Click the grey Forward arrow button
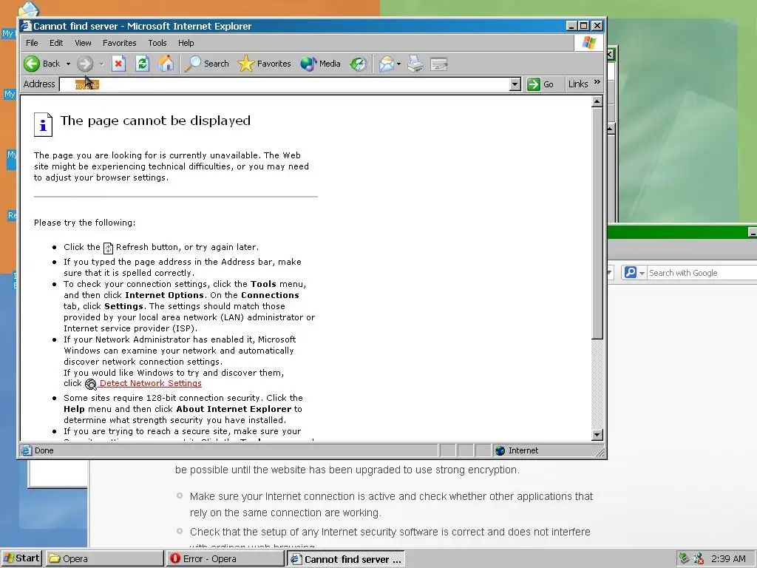The height and width of the screenshot is (568, 757). tap(85, 64)
